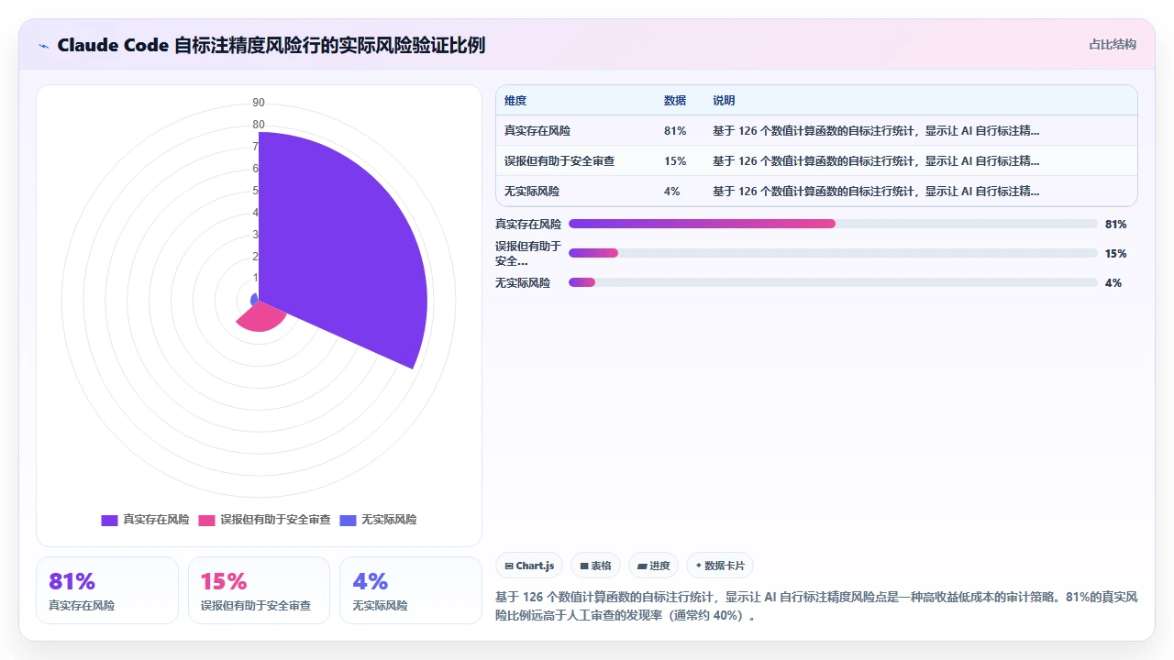Open the 15% 误报但有助于安全审查 data card
Screen dimensions: 1174x660
[x=259, y=590]
